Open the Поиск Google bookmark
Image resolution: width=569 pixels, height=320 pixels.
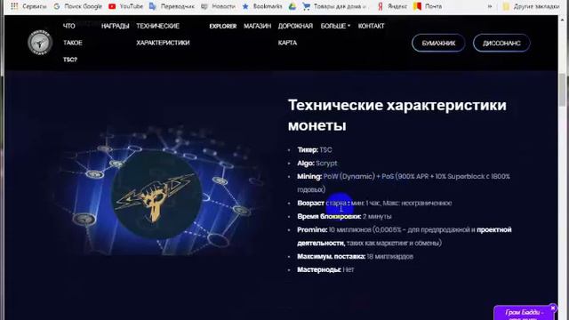[x=77, y=6]
